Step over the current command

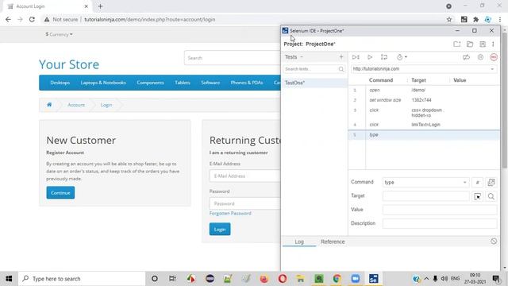pyautogui.click(x=384, y=57)
